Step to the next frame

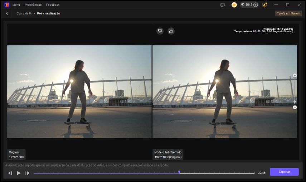click(x=27, y=173)
